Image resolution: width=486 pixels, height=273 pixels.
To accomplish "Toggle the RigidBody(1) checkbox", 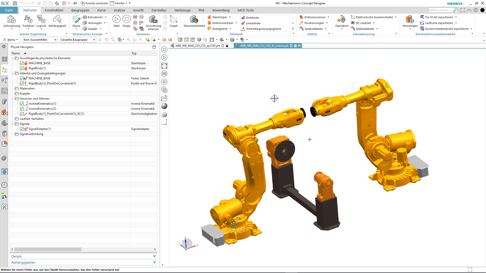I will pyautogui.click(x=22, y=68).
